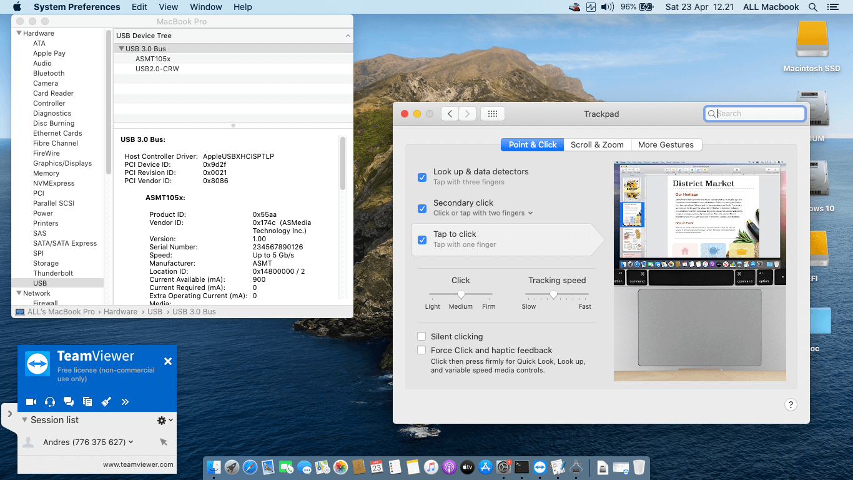
Task: Click the volume icon in menu bar
Action: pyautogui.click(x=608, y=7)
